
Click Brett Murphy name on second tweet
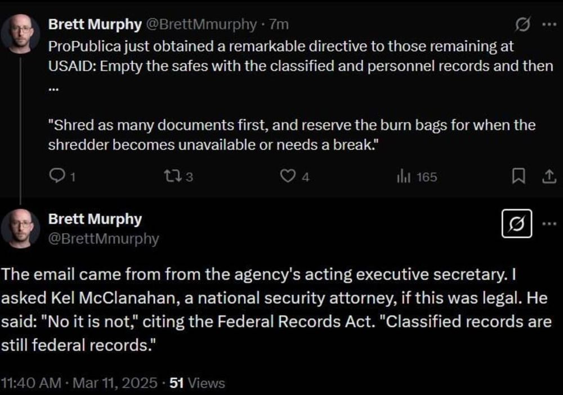[x=95, y=219]
